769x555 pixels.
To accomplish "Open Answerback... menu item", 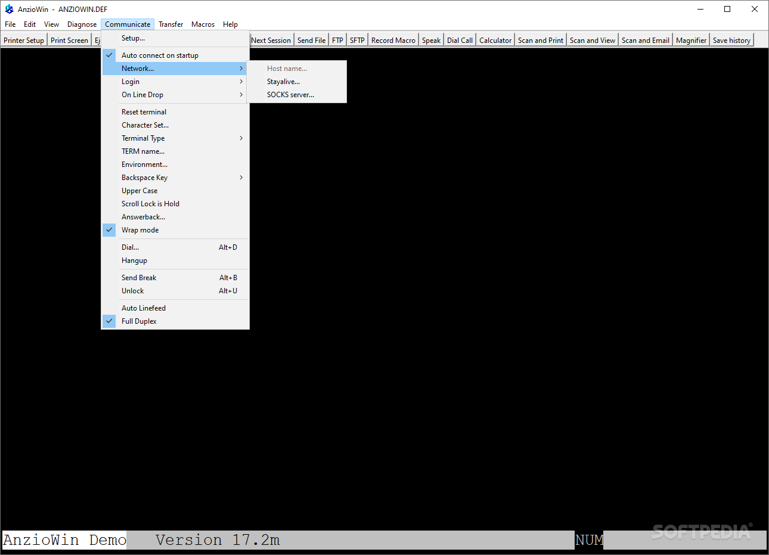I will click(175, 217).
